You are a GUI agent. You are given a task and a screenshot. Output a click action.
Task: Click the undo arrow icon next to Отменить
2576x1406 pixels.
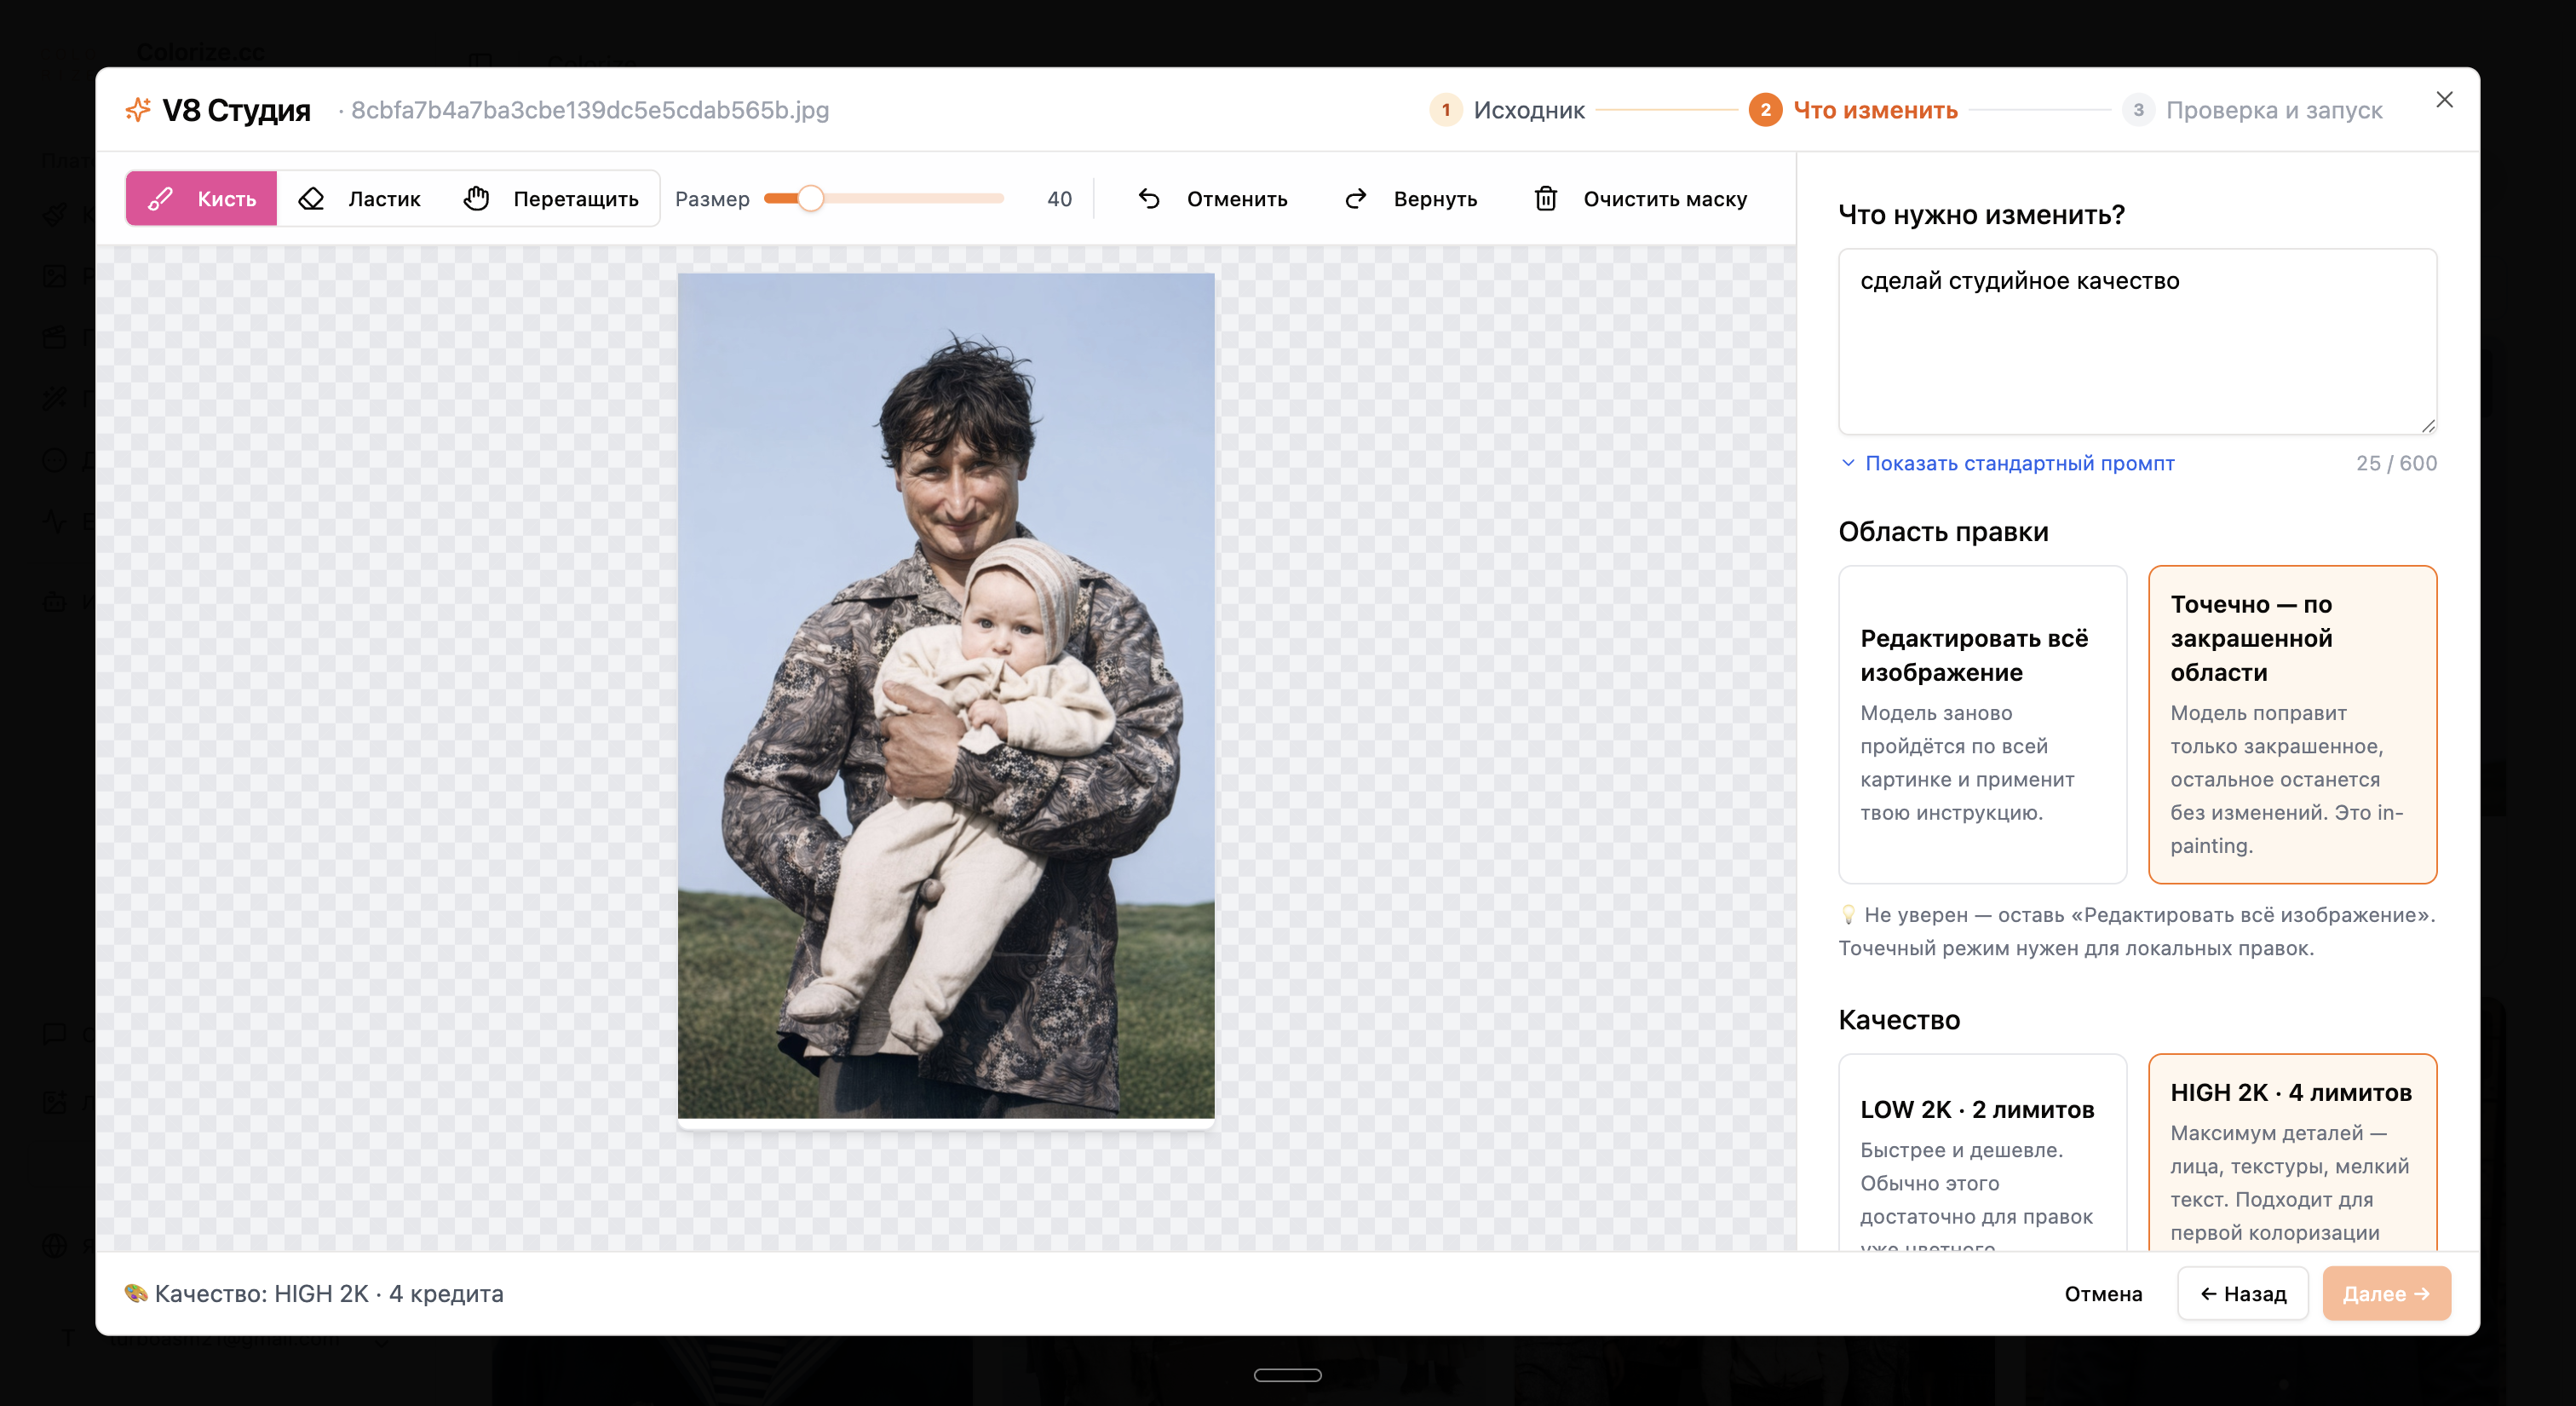tap(1149, 199)
